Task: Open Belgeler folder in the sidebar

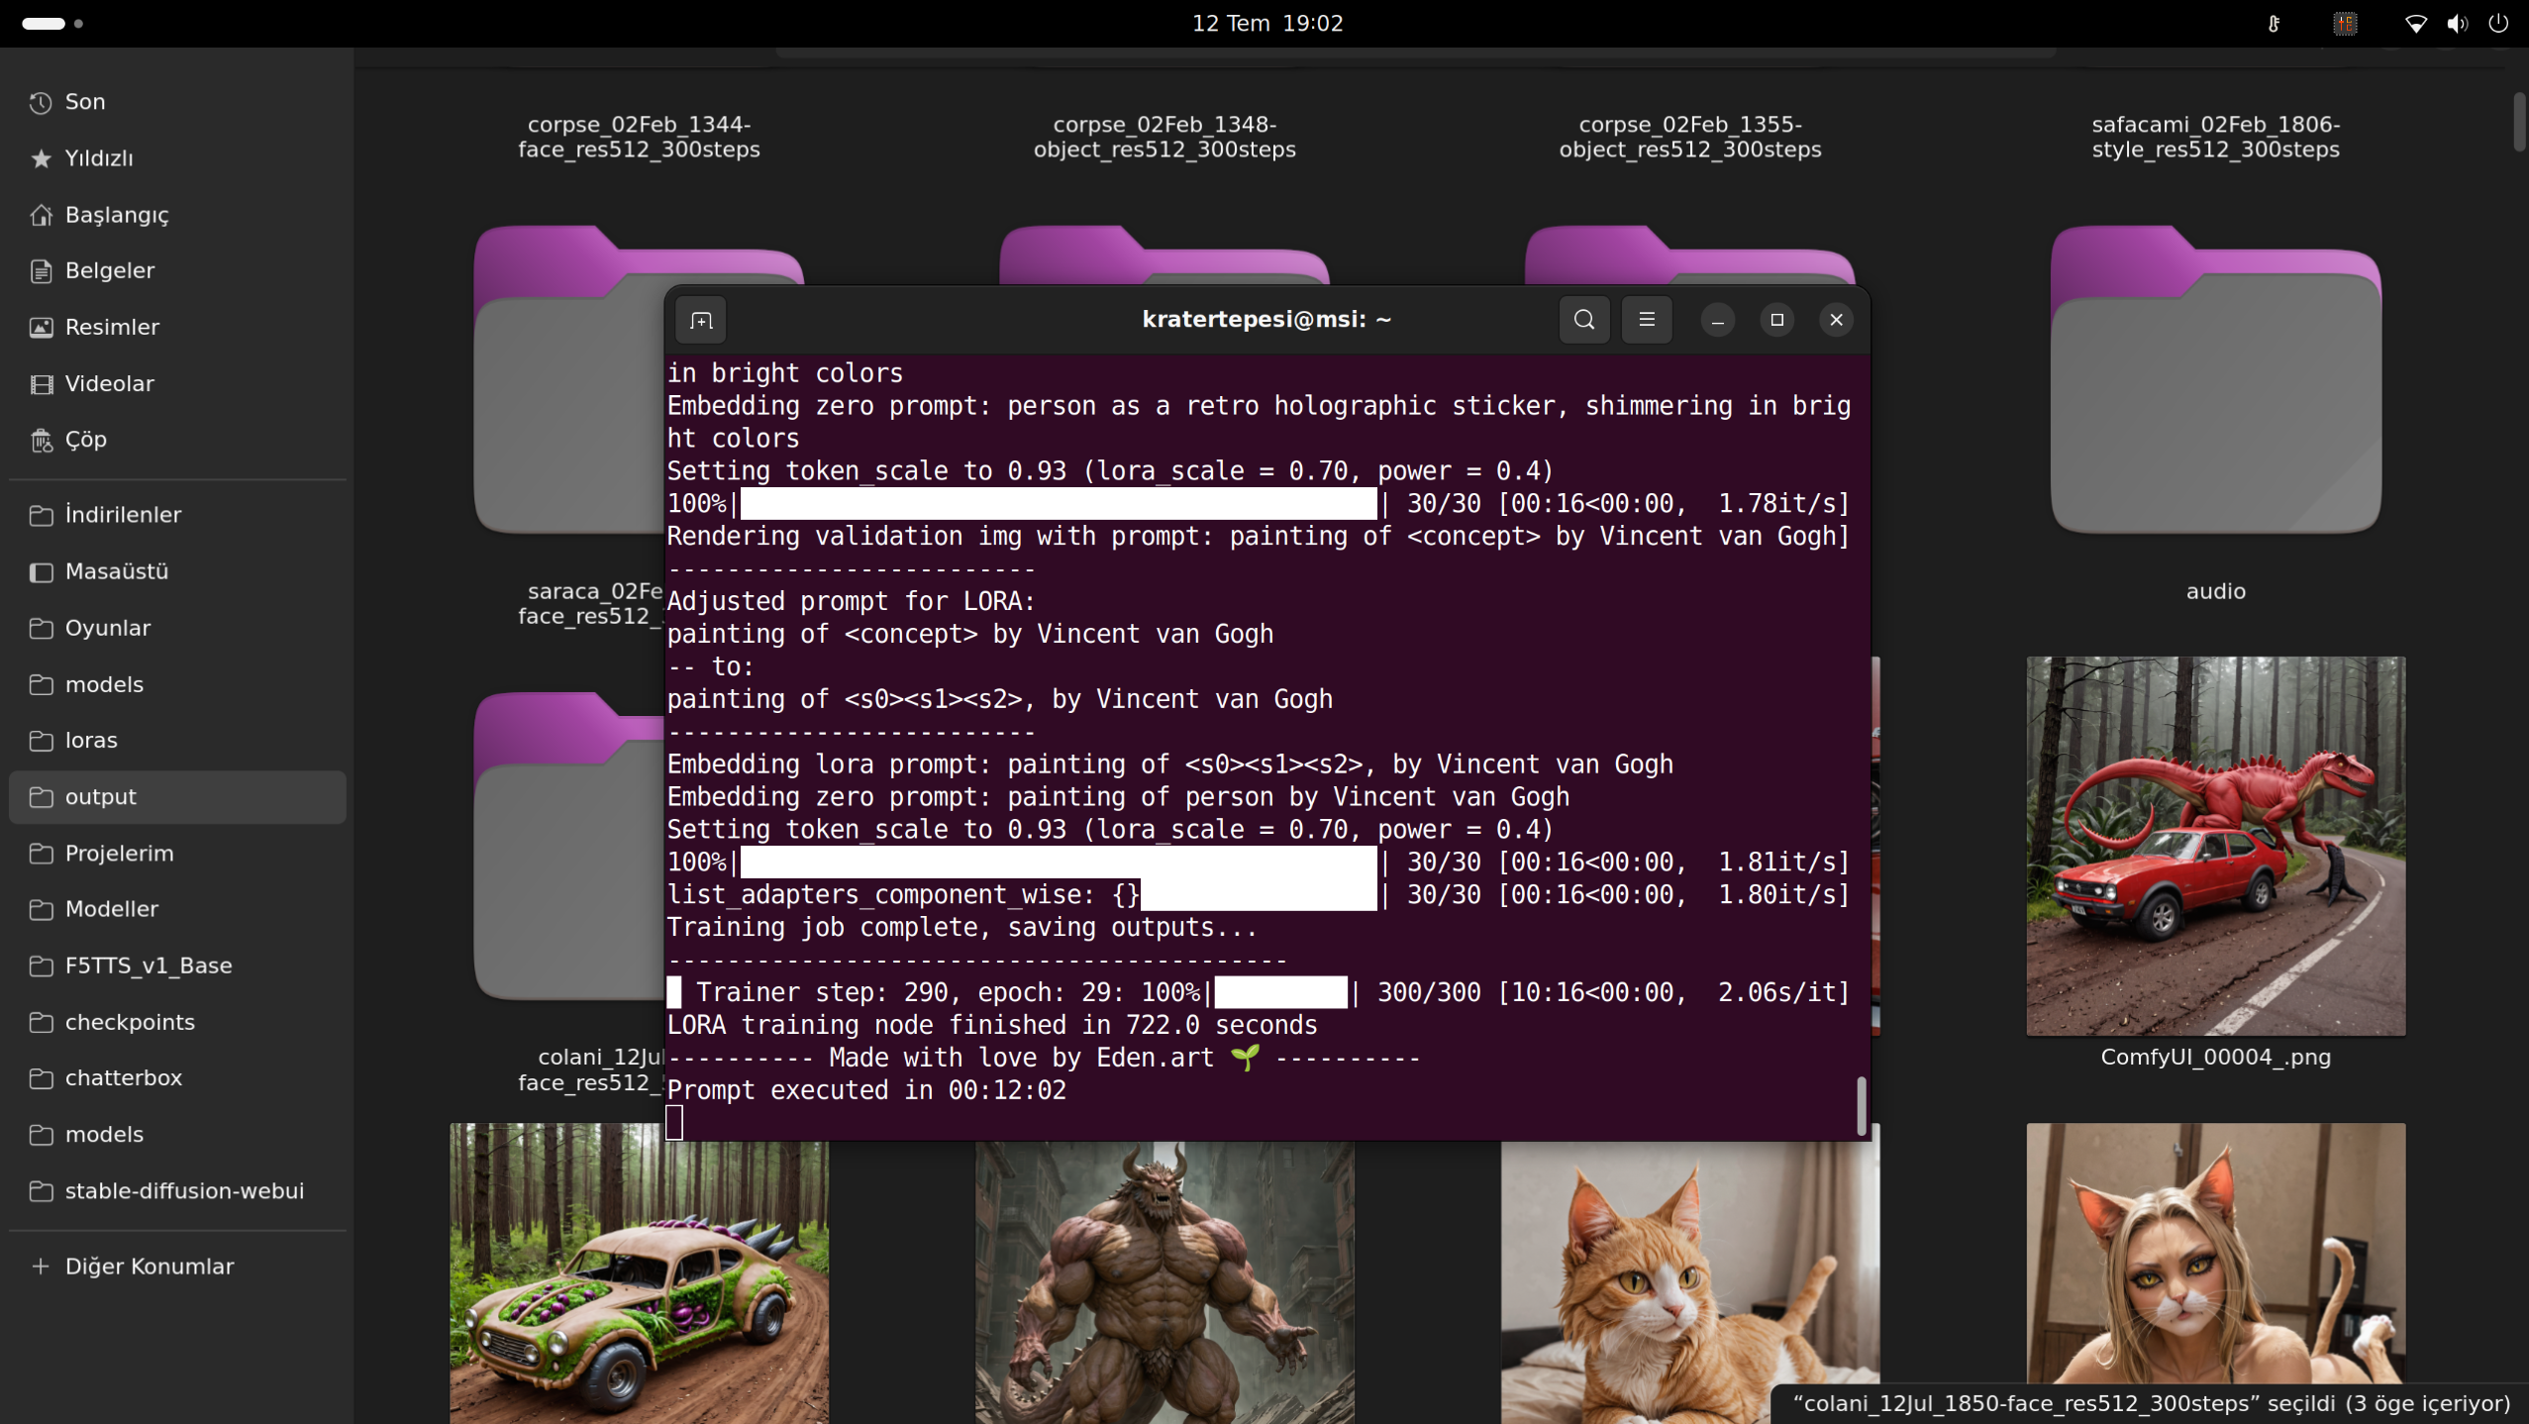Action: click(178, 270)
